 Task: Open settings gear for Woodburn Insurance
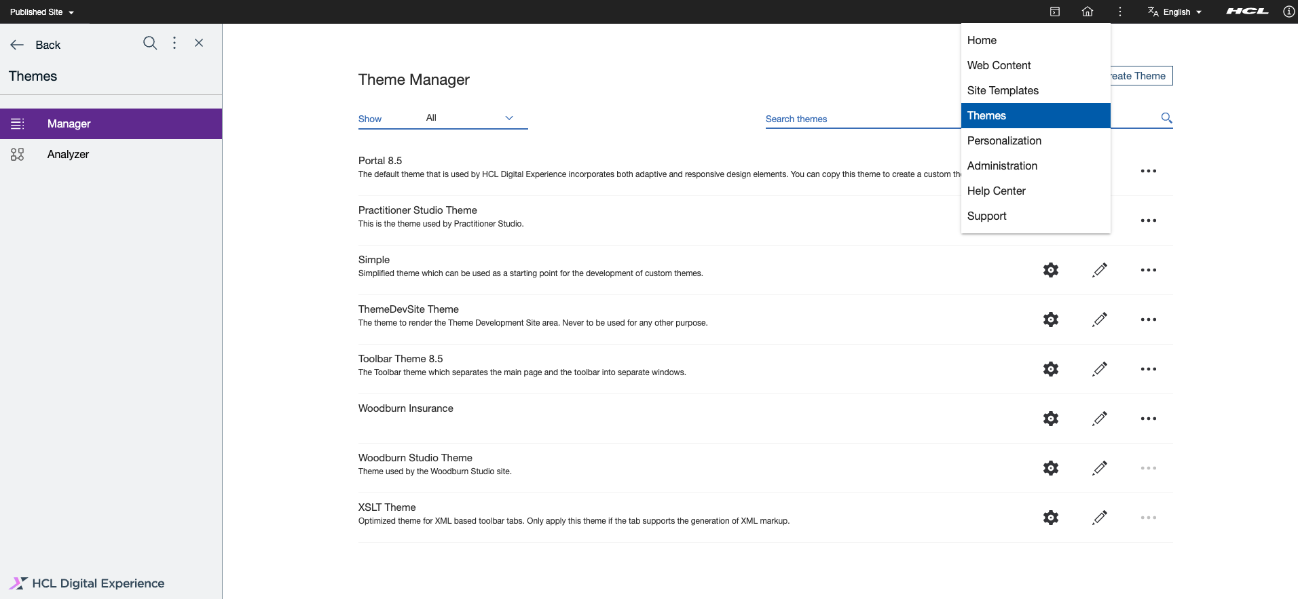pos(1051,419)
